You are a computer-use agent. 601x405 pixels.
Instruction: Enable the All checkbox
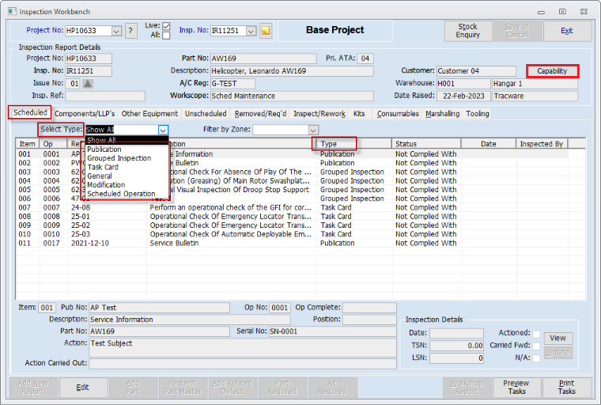pos(166,36)
